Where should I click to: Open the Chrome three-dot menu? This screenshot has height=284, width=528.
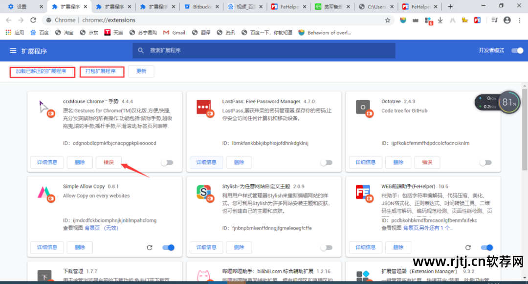tap(520, 20)
